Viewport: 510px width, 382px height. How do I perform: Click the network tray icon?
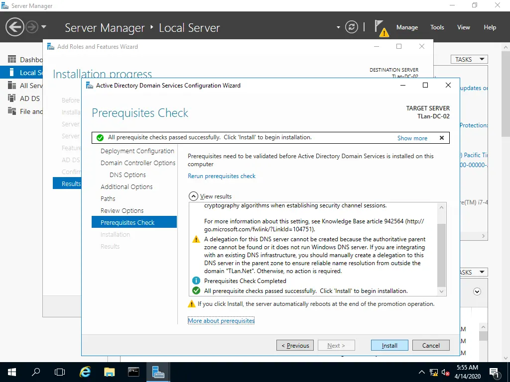click(x=434, y=372)
